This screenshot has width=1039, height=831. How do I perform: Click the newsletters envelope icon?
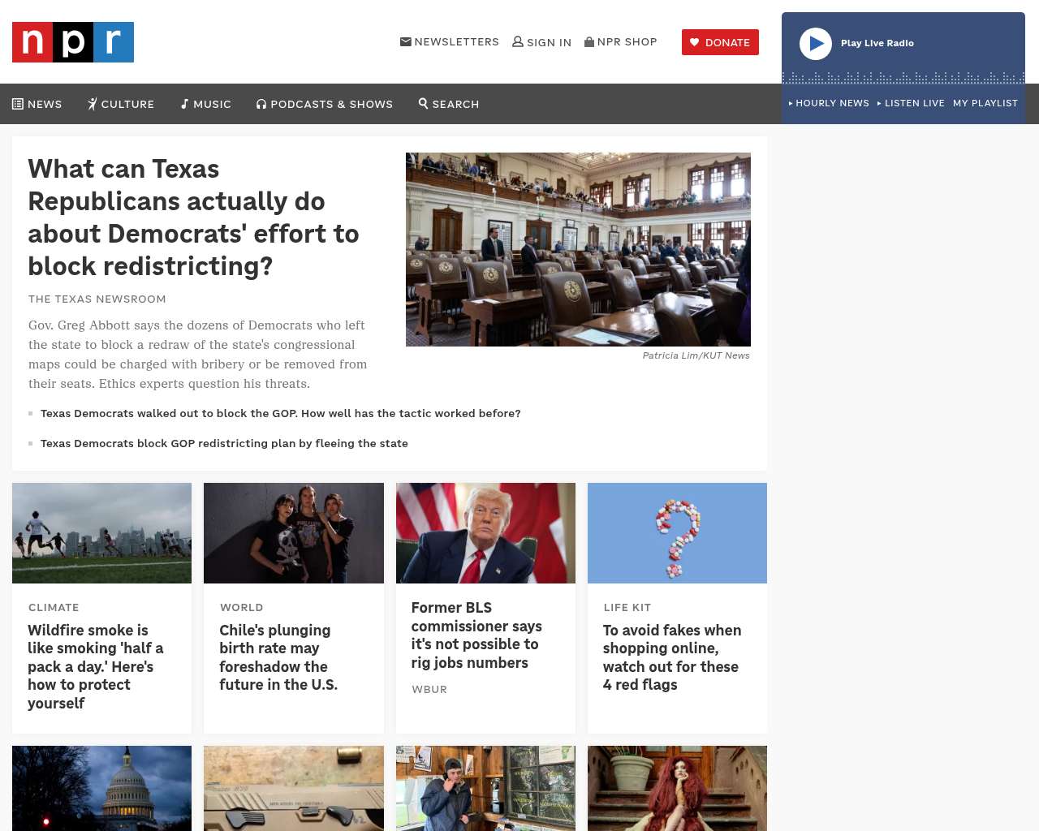point(406,41)
